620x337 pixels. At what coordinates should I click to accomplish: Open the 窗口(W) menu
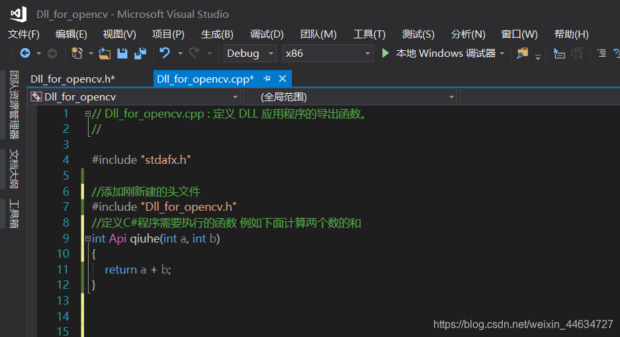point(519,34)
